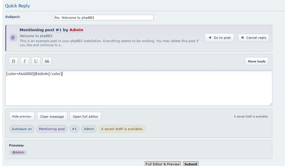Open the full editor
The image size is (285, 166).
(x=86, y=116)
